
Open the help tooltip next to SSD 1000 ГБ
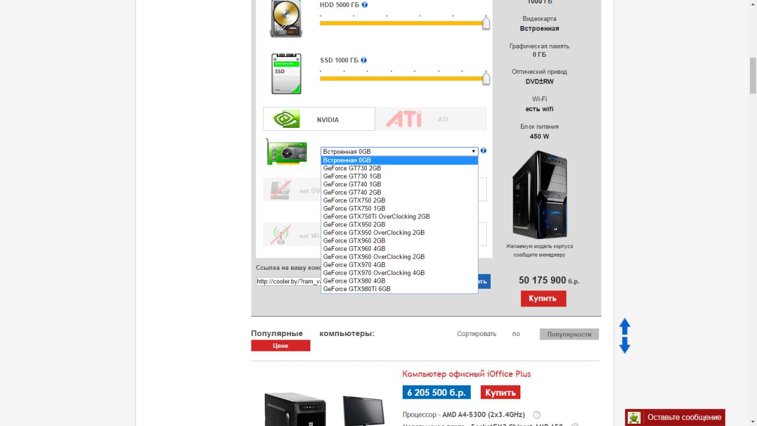click(x=364, y=60)
